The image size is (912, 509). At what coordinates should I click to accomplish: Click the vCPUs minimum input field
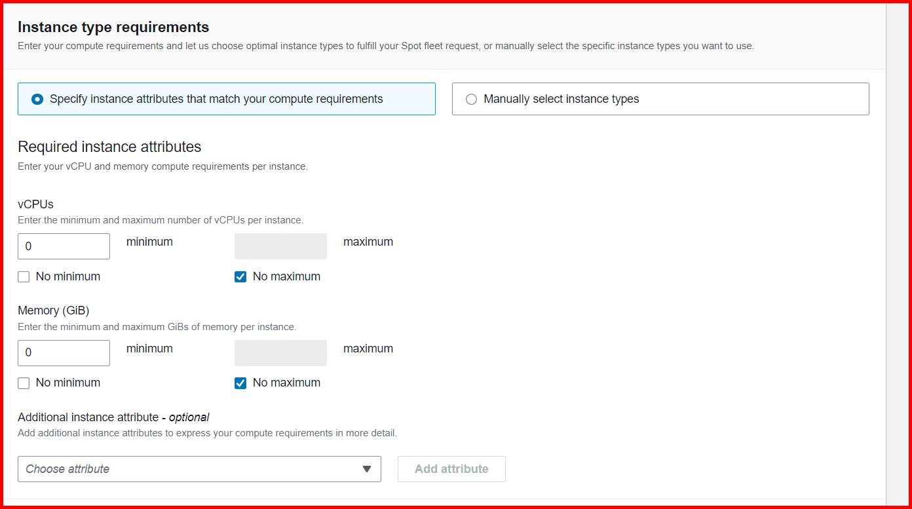(x=64, y=246)
